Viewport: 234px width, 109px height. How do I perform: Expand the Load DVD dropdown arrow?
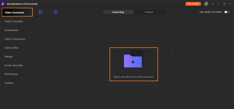[x=60, y=12]
